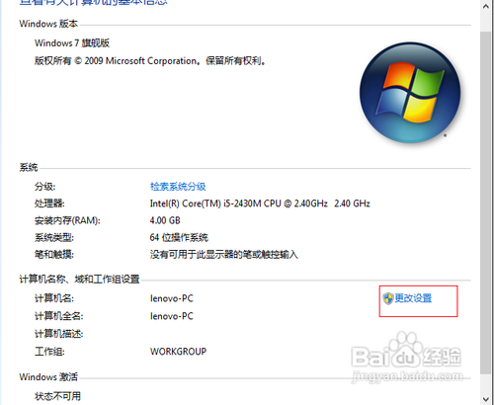Click the workgroup value 'WORKGROUP'
This screenshot has width=494, height=405.
178,352
